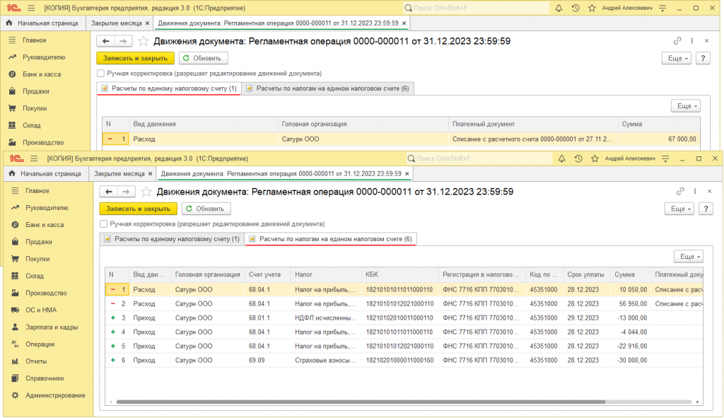The width and height of the screenshot is (724, 418).
Task: Expand Еще dropdown above upper table
Action: (x=686, y=106)
